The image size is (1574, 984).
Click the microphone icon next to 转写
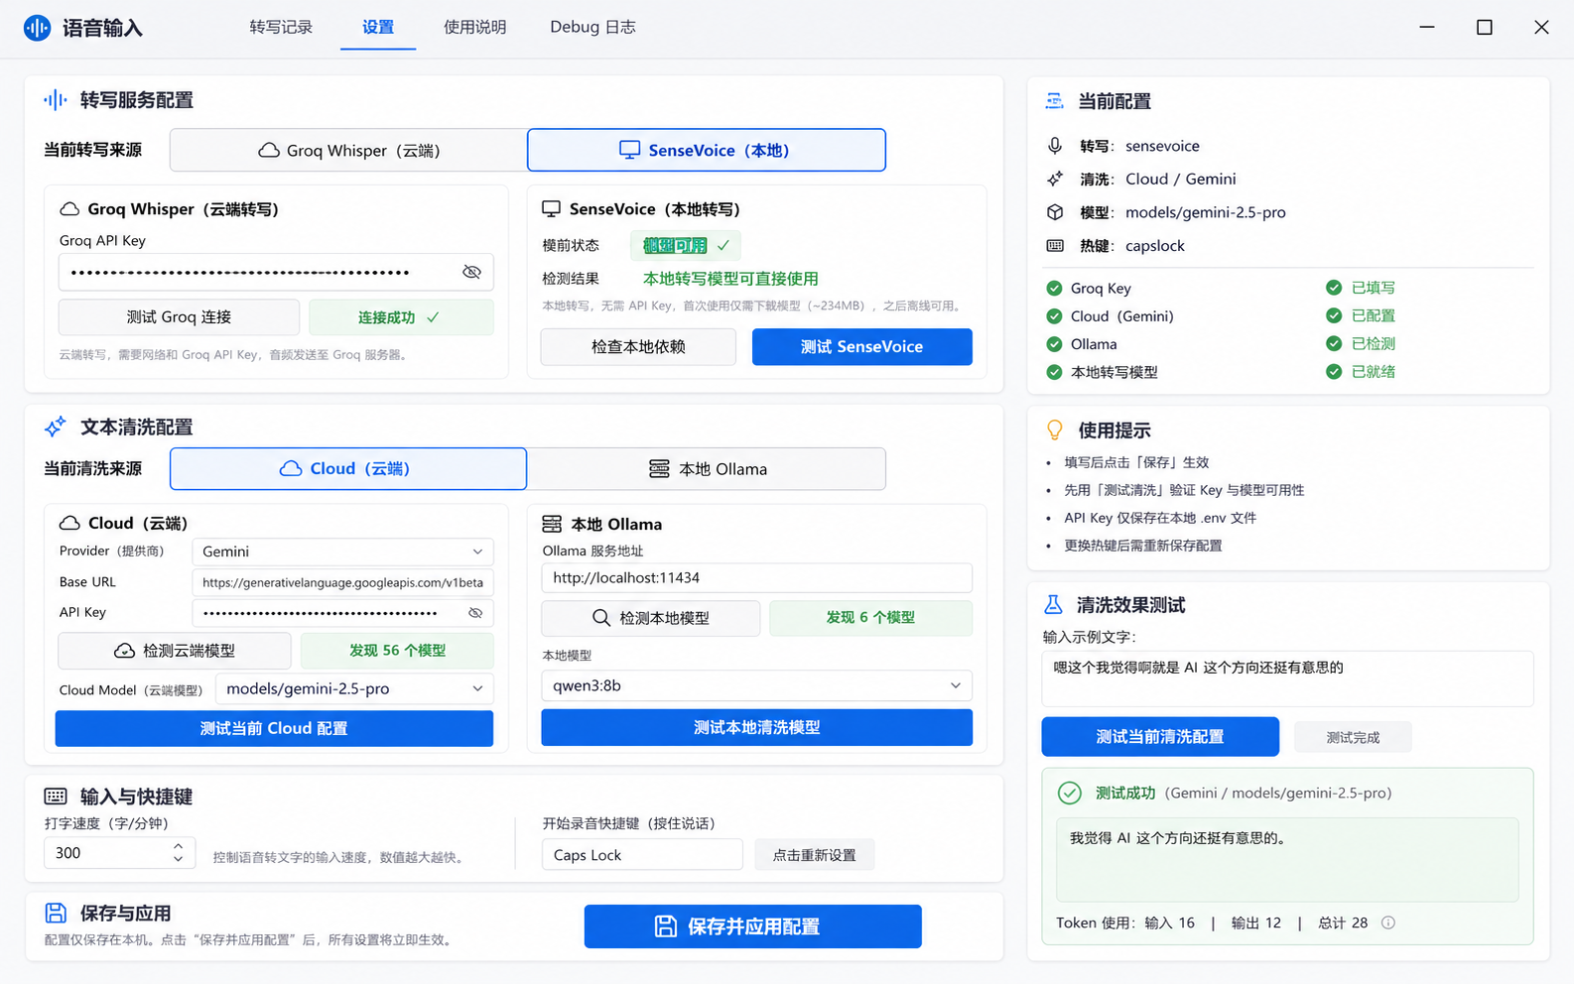tap(1055, 146)
